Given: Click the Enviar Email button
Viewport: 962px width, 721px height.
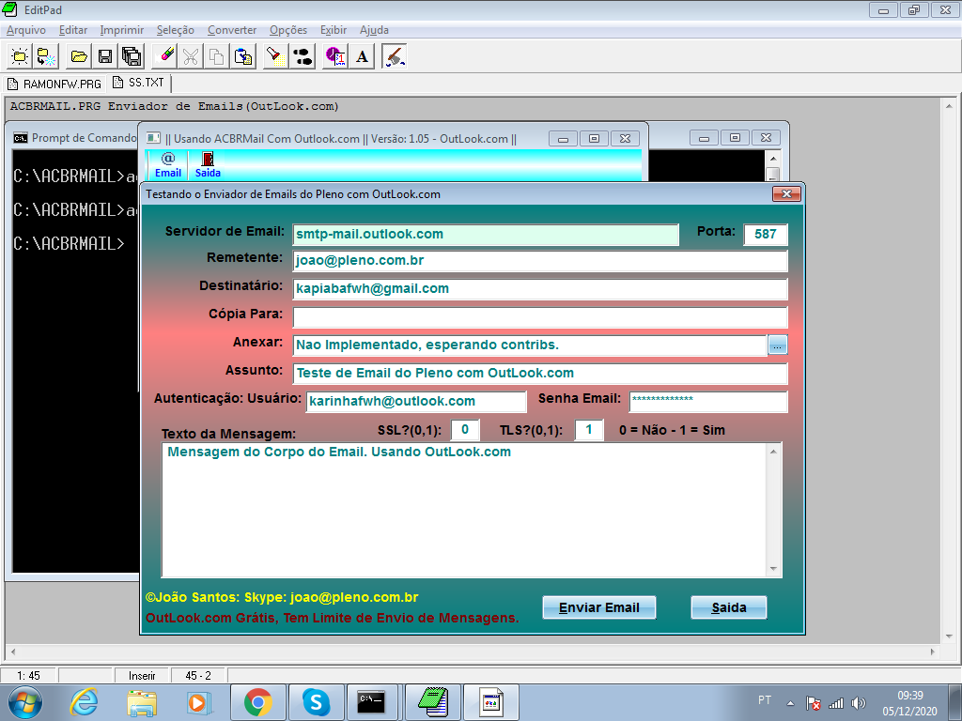Looking at the screenshot, I should point(598,607).
